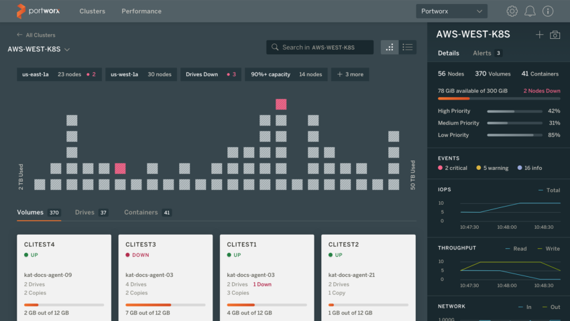The height and width of the screenshot is (321, 570).
Task: Open settings gear icon in header
Action: pos(512,11)
